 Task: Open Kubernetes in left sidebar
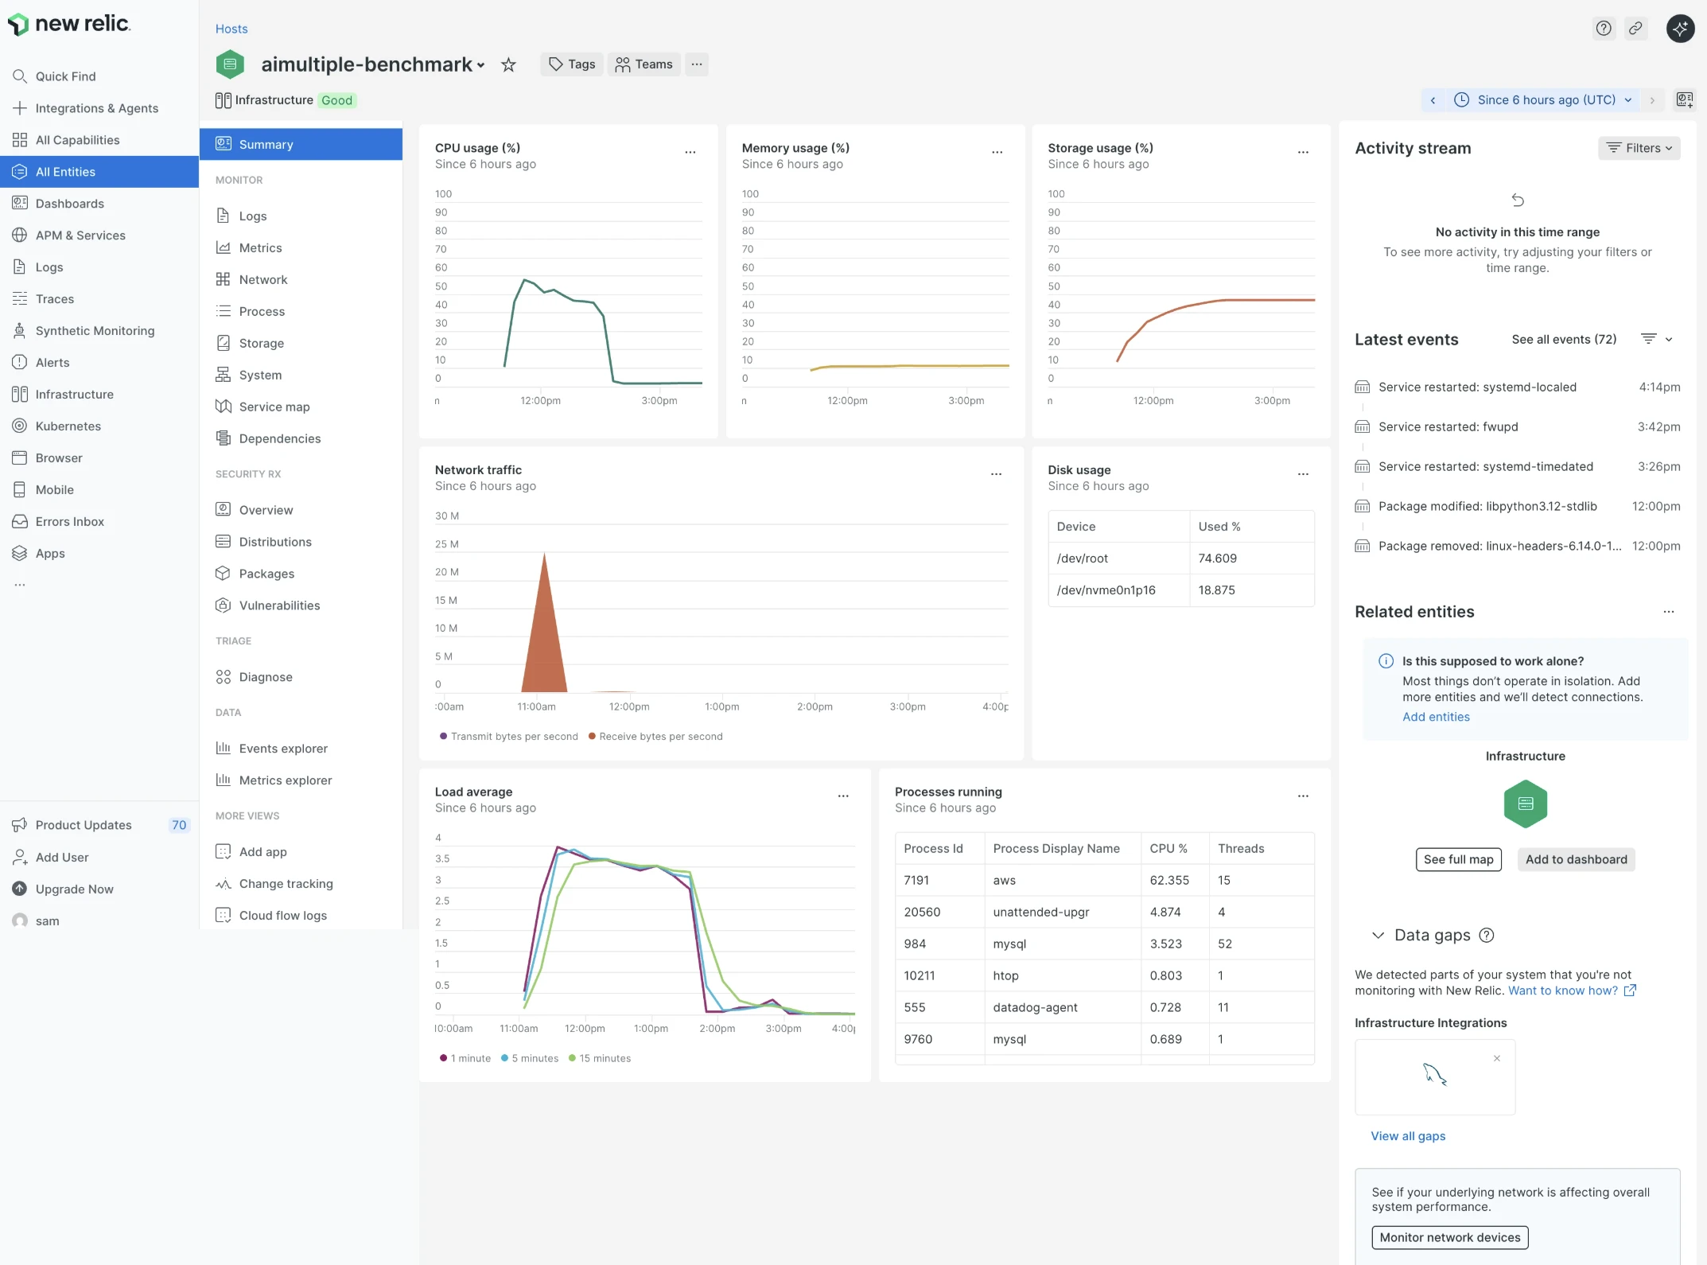tap(99, 426)
